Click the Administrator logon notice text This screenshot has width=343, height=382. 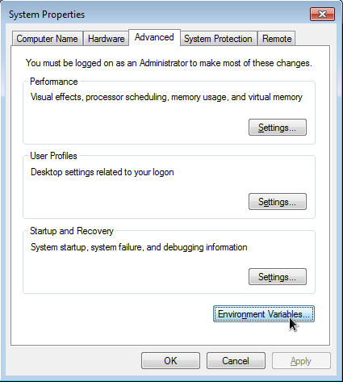click(x=169, y=63)
